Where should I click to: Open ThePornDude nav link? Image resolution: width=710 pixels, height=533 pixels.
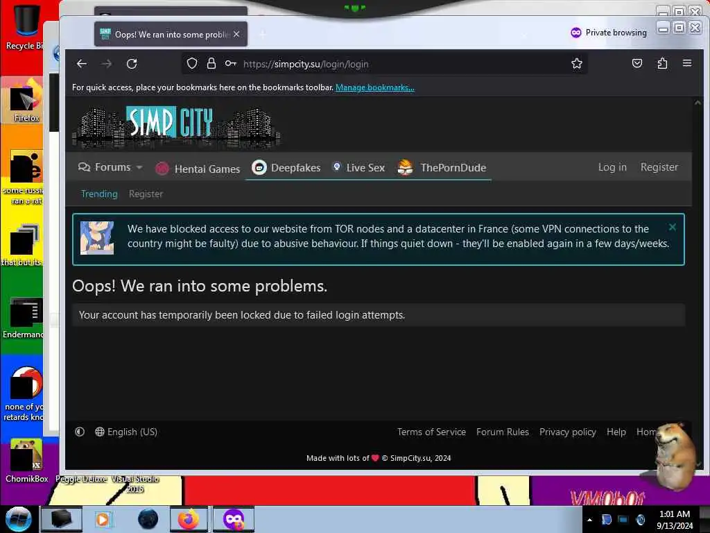click(x=442, y=168)
